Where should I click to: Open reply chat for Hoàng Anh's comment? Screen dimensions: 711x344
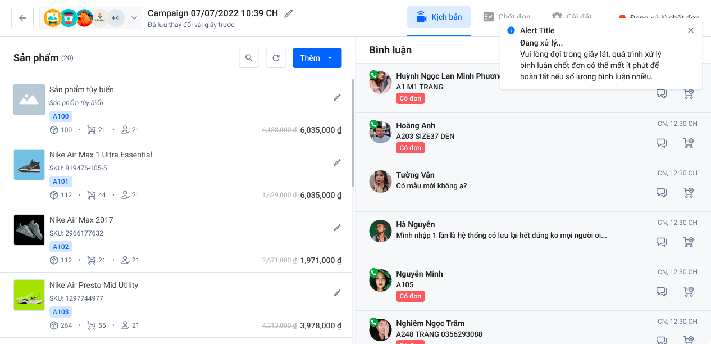[x=662, y=143]
